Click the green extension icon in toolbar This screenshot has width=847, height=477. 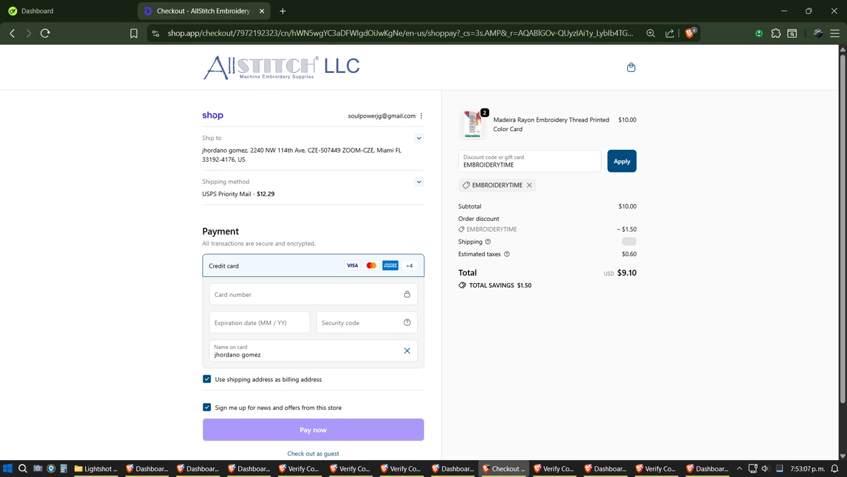point(759,33)
